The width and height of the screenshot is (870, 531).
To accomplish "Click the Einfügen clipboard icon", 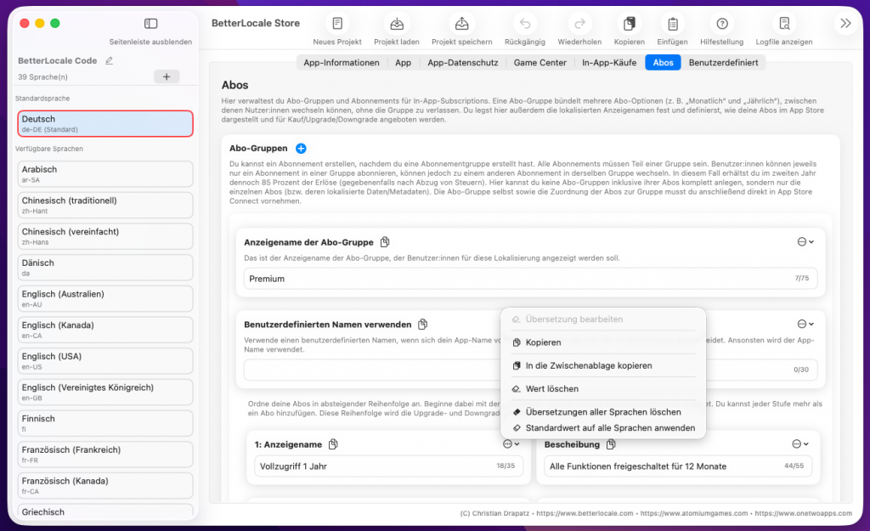I will [672, 24].
